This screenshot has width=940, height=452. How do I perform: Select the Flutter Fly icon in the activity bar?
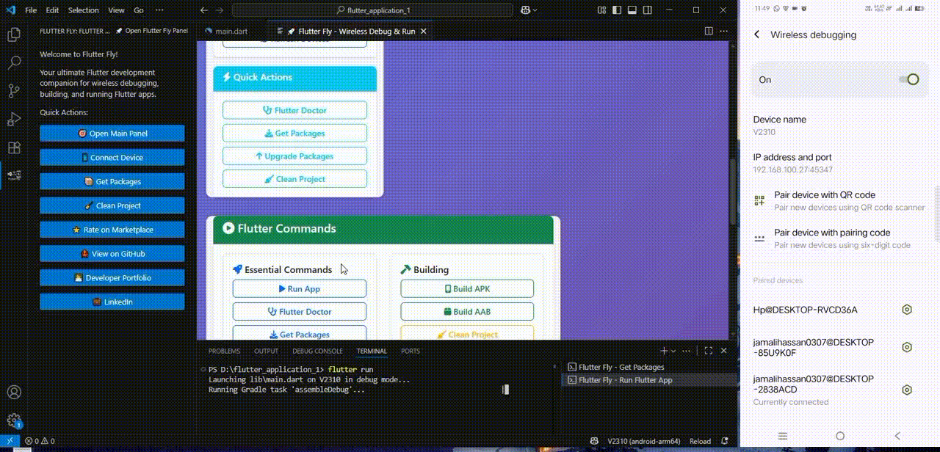[x=15, y=175]
